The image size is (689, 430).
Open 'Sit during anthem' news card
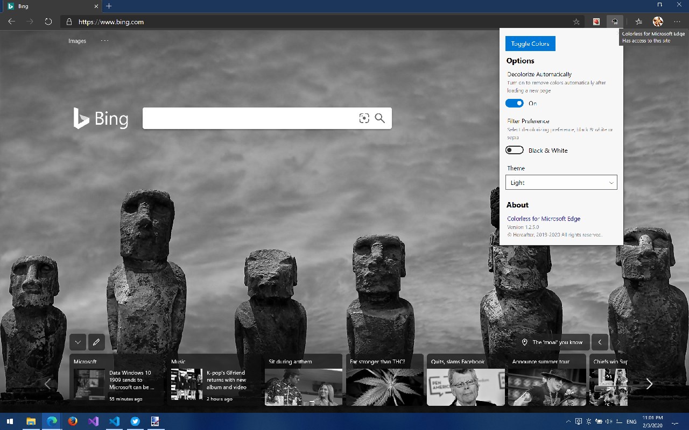[x=304, y=379]
